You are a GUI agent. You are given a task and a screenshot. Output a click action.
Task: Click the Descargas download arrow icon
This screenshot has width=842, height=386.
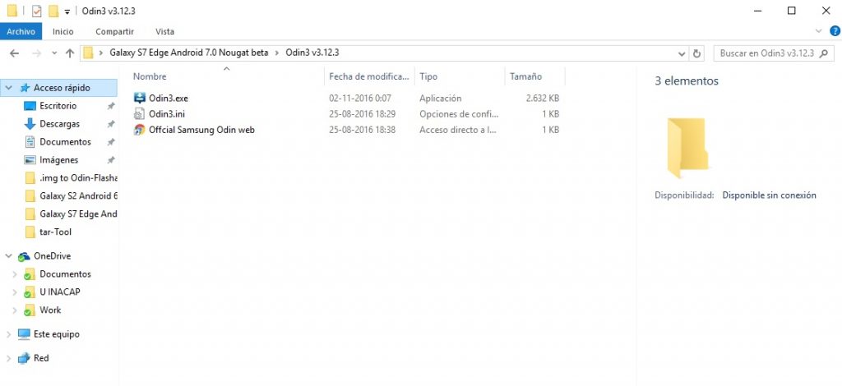[30, 124]
